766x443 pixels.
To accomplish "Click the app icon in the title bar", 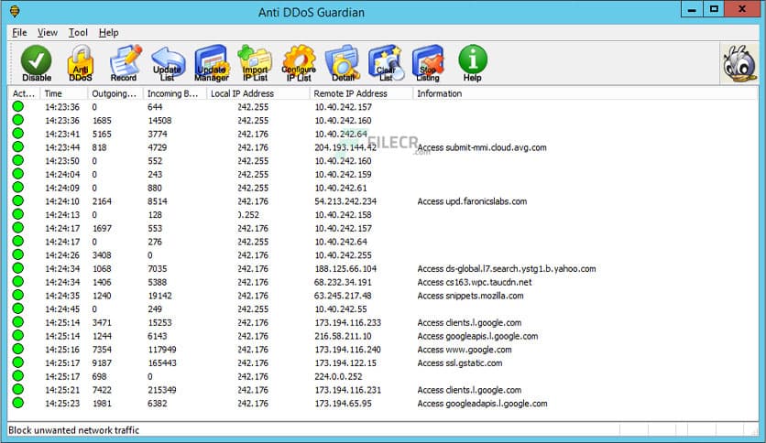I will [15, 11].
